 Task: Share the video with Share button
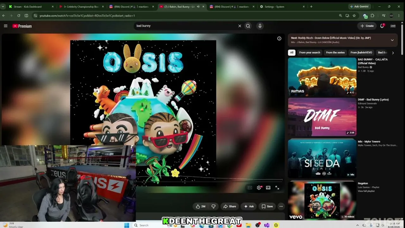pos(230,206)
